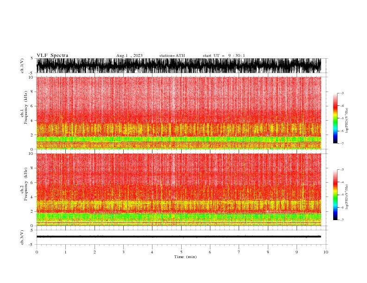Viewport: 367px width, 283px height.
Task: Click time axis tick label "0"
Action: [x=37, y=252]
